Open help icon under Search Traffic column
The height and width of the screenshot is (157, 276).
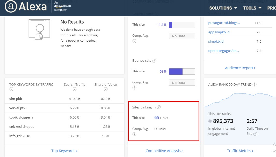(75, 89)
